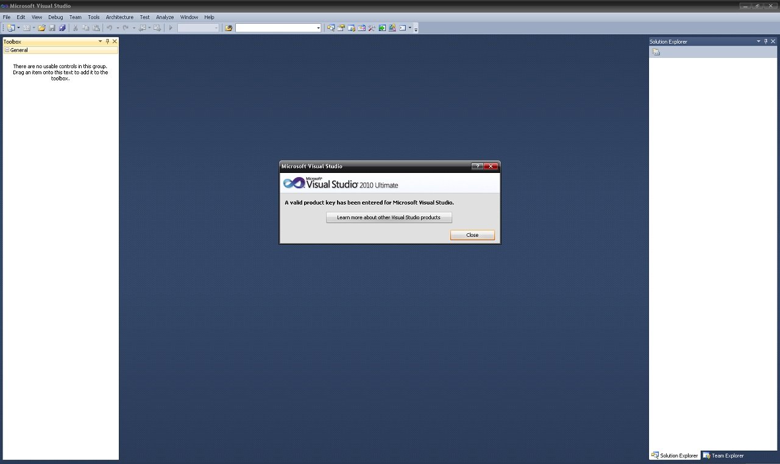Viewport: 780px width, 464px height.
Task: Click the icon in Solution Explorer's toolbar
Action: pos(656,52)
